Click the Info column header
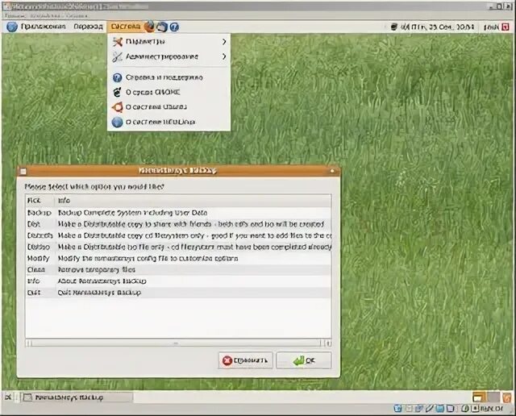This screenshot has height=416, width=516. coord(193,201)
